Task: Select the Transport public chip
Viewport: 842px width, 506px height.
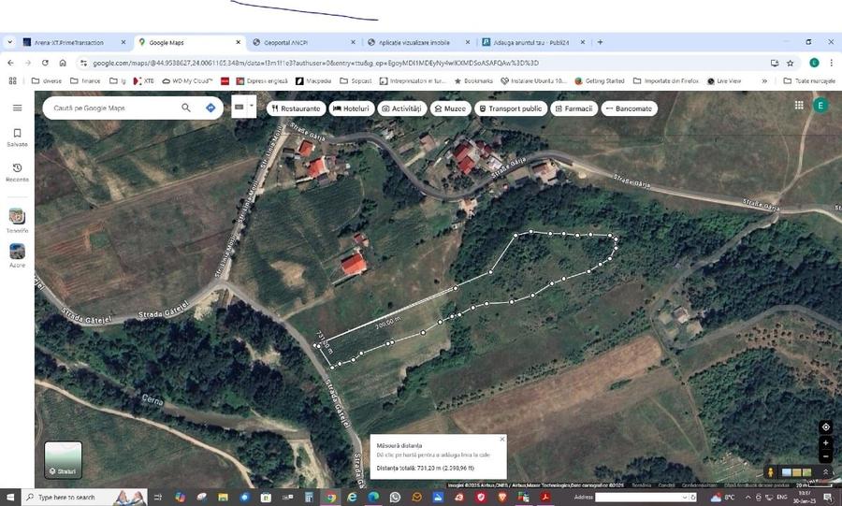Action: click(x=510, y=108)
